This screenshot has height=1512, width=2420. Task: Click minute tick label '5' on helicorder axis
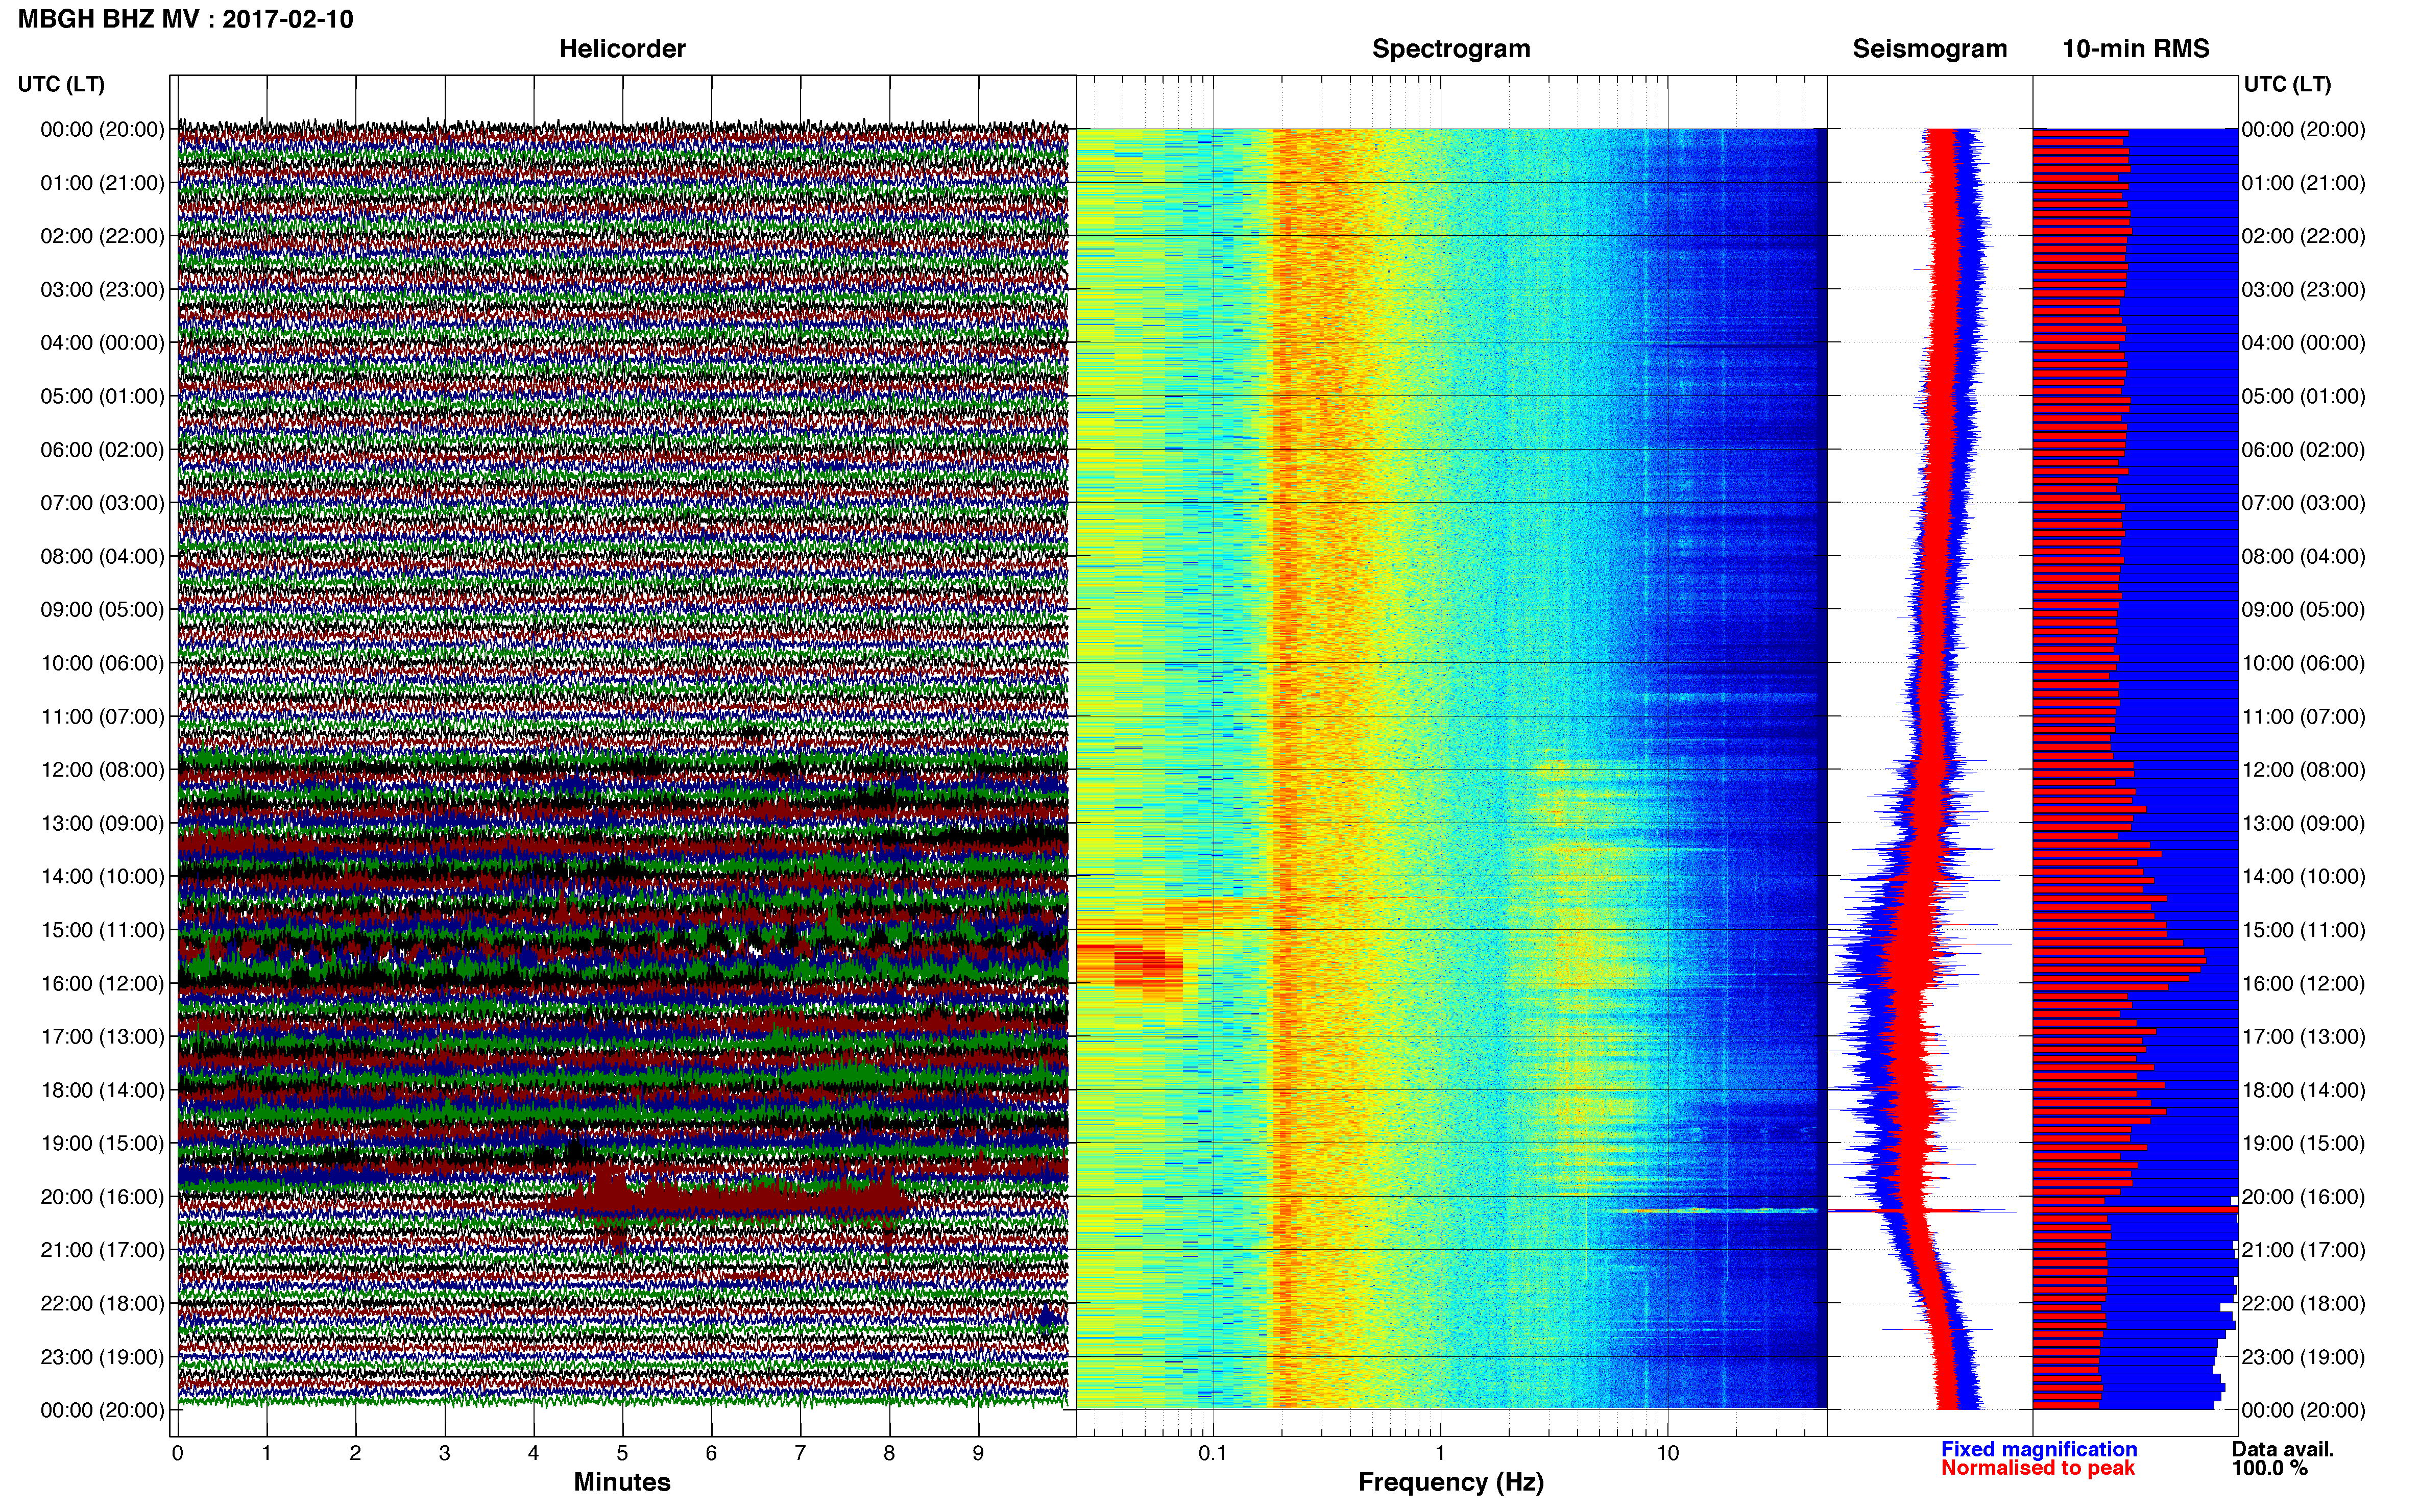(x=622, y=1453)
